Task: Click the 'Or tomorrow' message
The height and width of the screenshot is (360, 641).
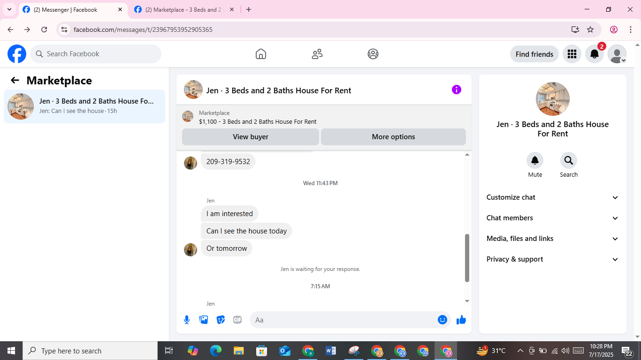Action: pos(227,248)
